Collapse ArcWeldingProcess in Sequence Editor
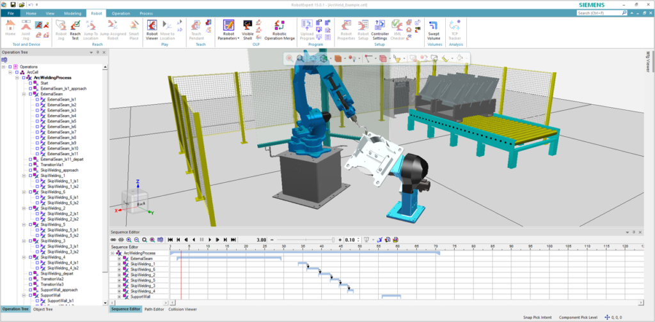 113,253
